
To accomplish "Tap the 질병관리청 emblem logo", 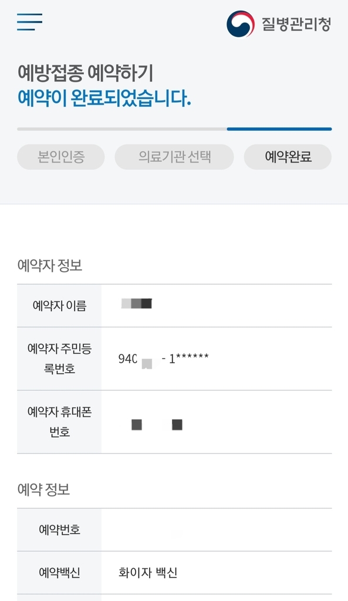I will tap(240, 24).
